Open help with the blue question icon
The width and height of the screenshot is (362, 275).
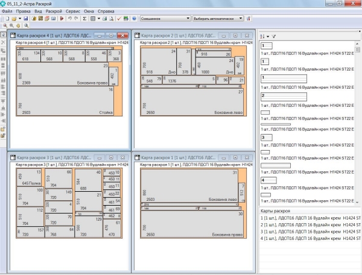coord(134,19)
